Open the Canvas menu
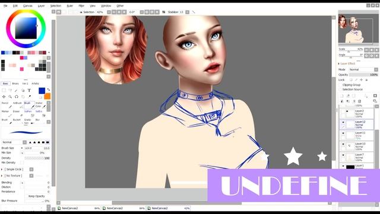The width and height of the screenshot is (380, 214). pos(28,5)
